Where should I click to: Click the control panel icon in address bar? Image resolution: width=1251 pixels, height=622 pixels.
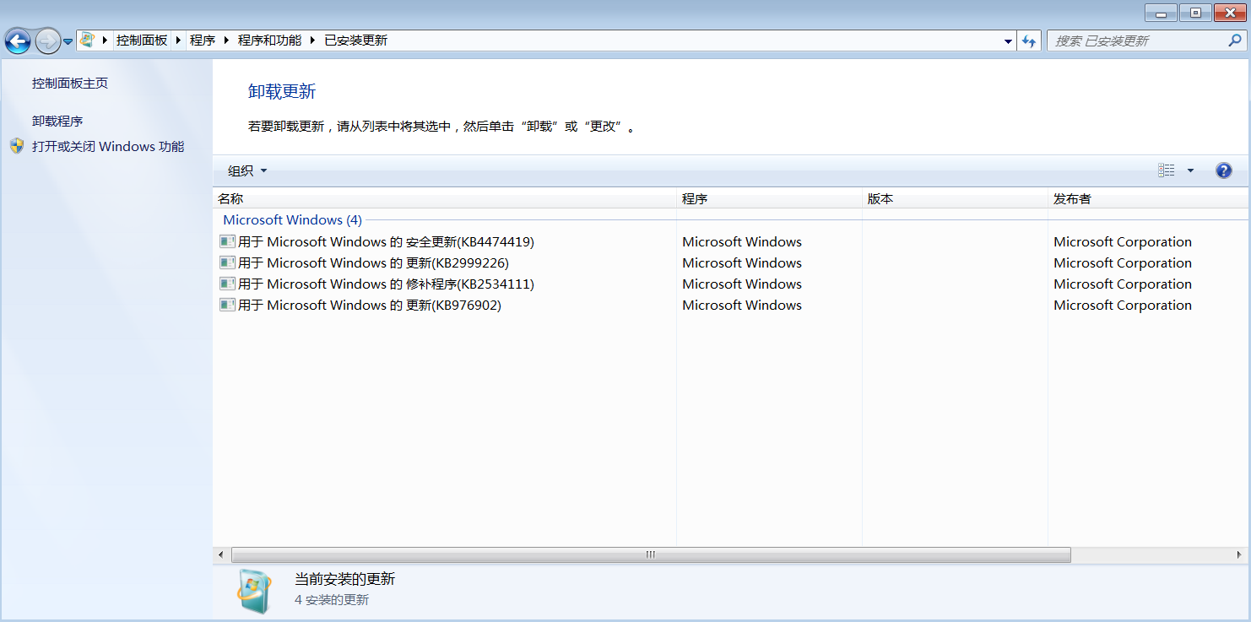click(x=87, y=40)
